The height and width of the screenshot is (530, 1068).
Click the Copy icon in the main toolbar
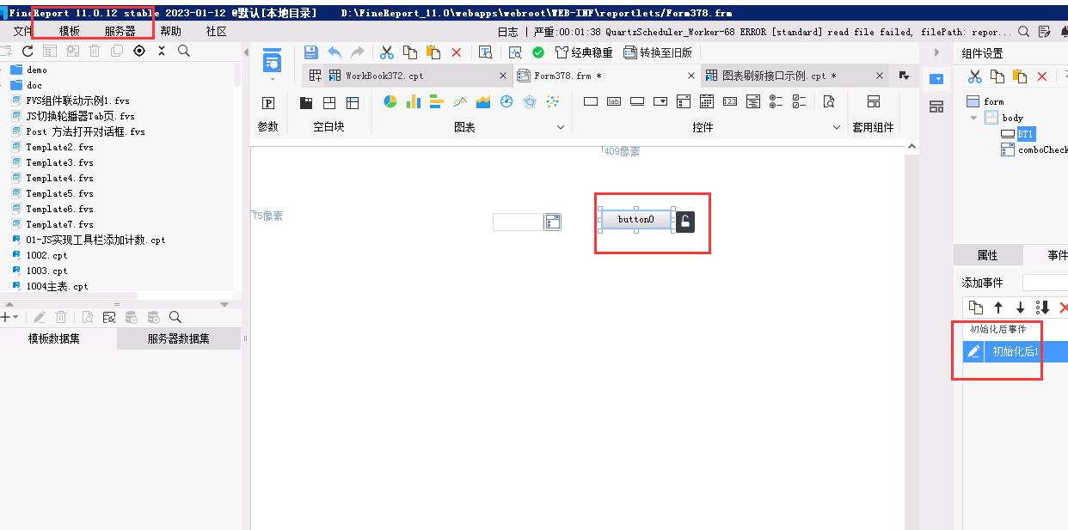click(410, 52)
